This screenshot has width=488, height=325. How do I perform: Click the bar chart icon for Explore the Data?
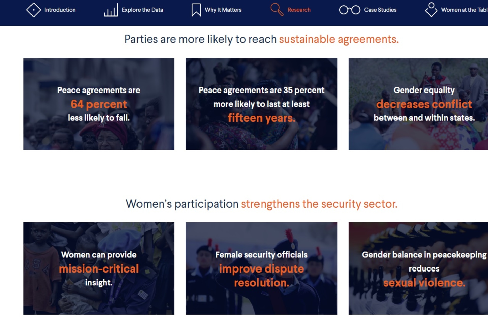[x=111, y=10]
